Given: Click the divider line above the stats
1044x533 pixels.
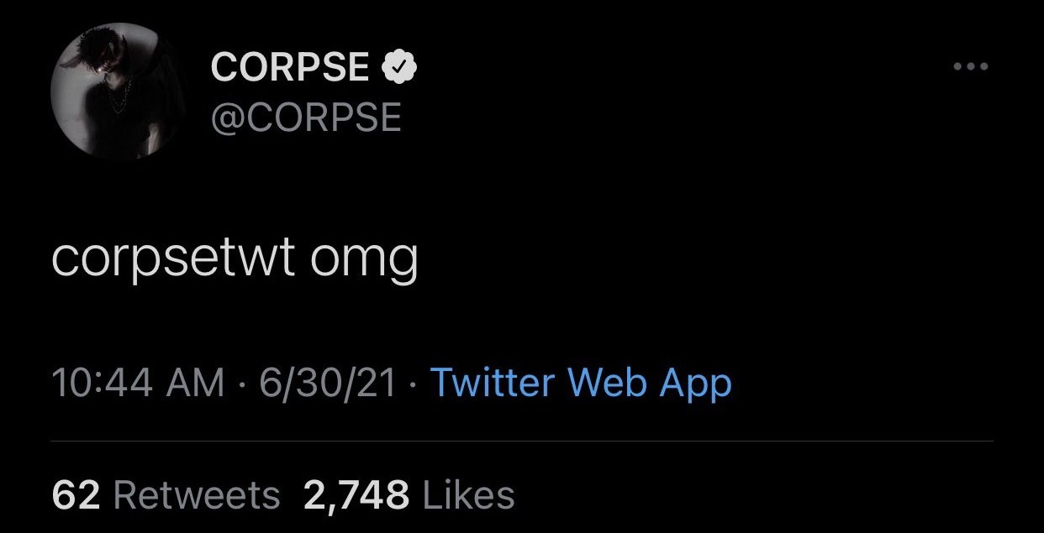Looking at the screenshot, I should 521,441.
